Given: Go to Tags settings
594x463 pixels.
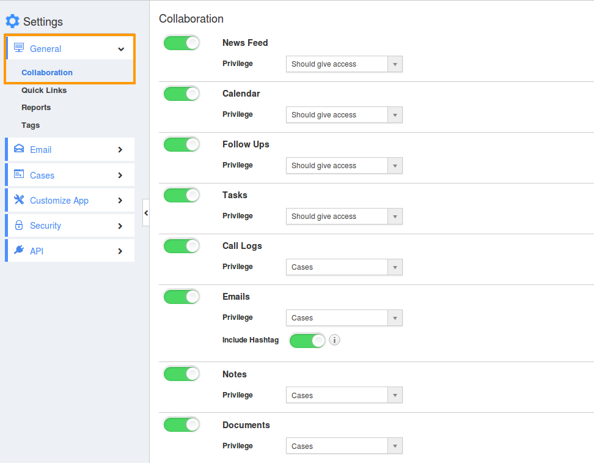Looking at the screenshot, I should [31, 125].
